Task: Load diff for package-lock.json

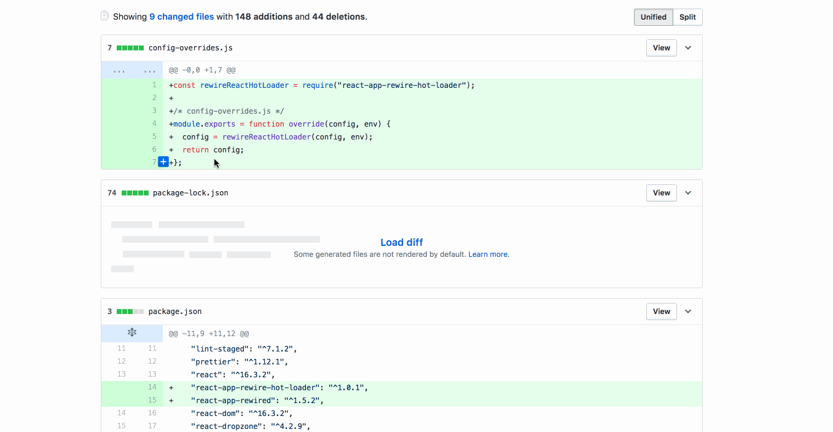Action: point(401,242)
